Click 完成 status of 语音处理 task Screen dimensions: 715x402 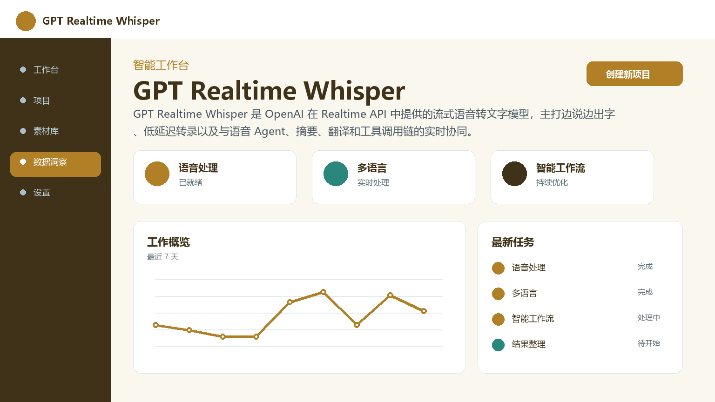645,267
